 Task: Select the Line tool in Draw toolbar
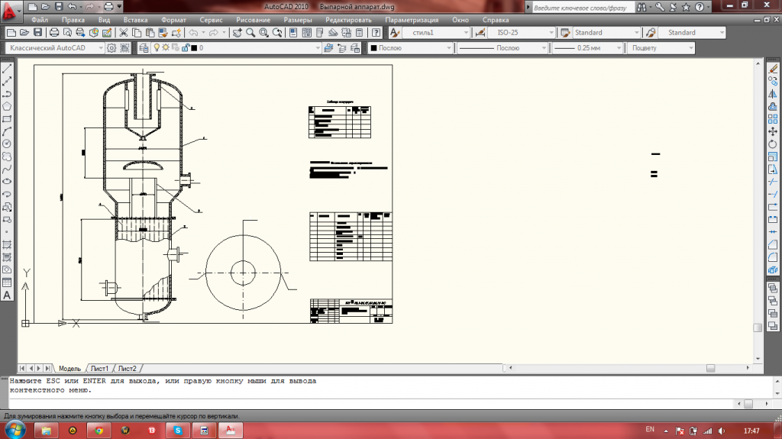point(7,69)
